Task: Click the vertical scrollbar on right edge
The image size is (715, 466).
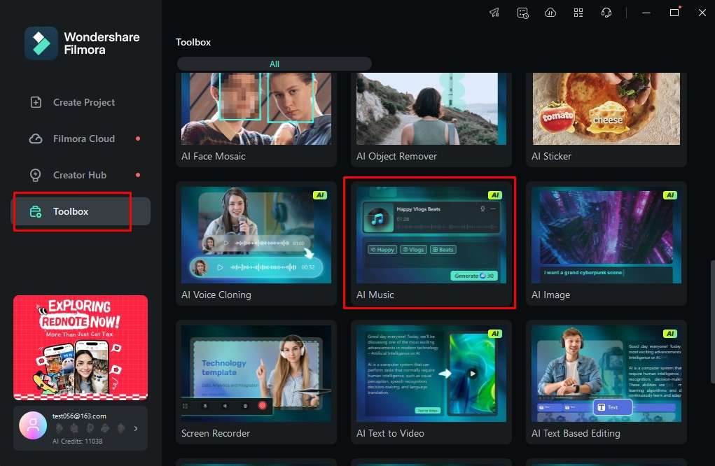Action: (712, 322)
